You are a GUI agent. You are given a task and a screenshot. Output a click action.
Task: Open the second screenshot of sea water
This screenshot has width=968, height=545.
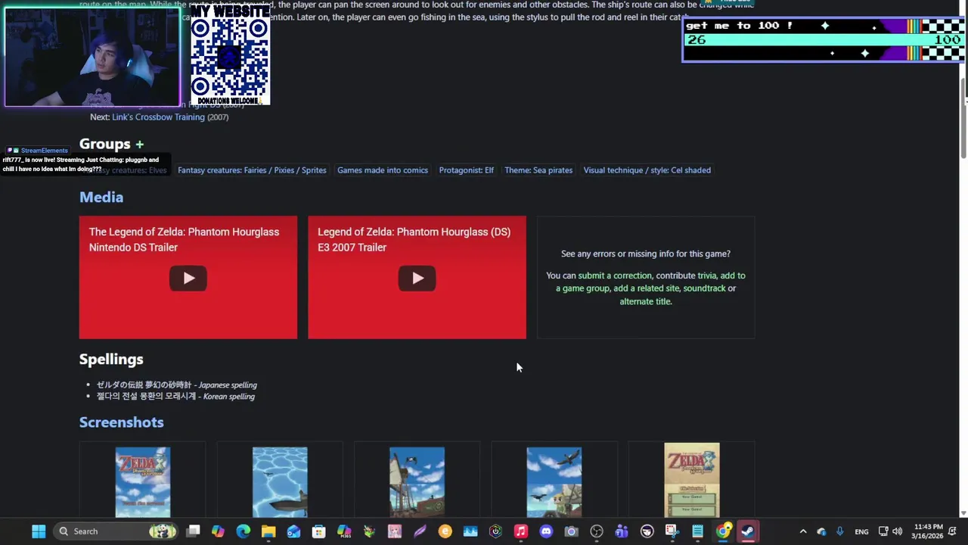(280, 482)
